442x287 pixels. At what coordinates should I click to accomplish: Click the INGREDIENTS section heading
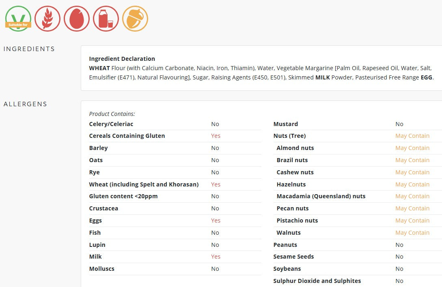tap(29, 49)
